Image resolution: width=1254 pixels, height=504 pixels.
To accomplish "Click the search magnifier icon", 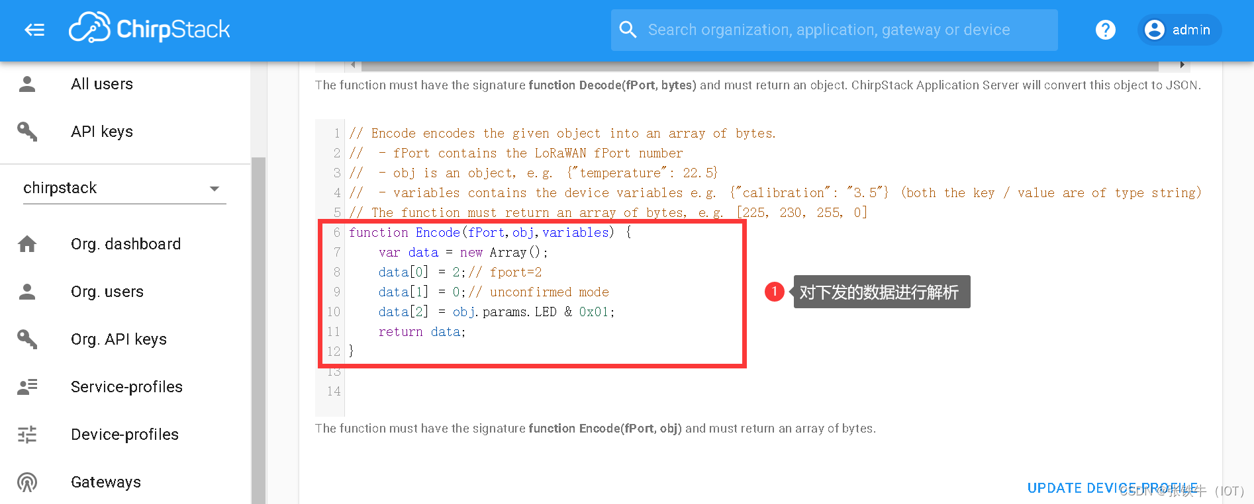I will point(628,30).
